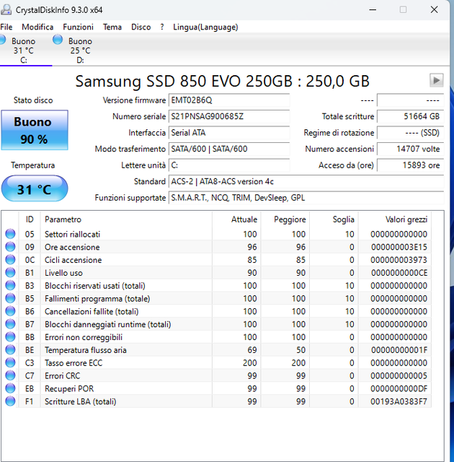454x462 pixels.
Task: Click the Versione firmware field EMT02B6Q
Action: pyautogui.click(x=228, y=100)
